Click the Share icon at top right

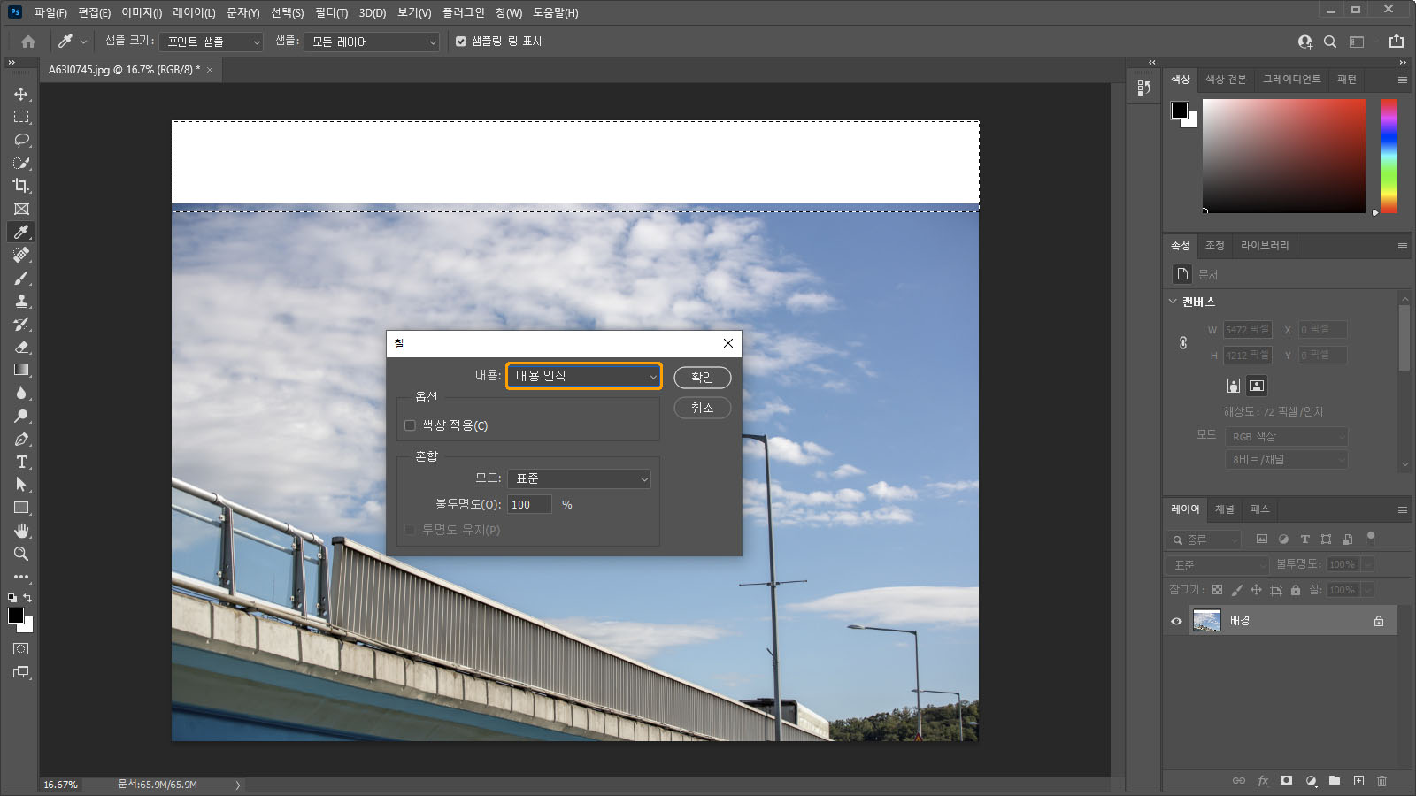click(1397, 42)
